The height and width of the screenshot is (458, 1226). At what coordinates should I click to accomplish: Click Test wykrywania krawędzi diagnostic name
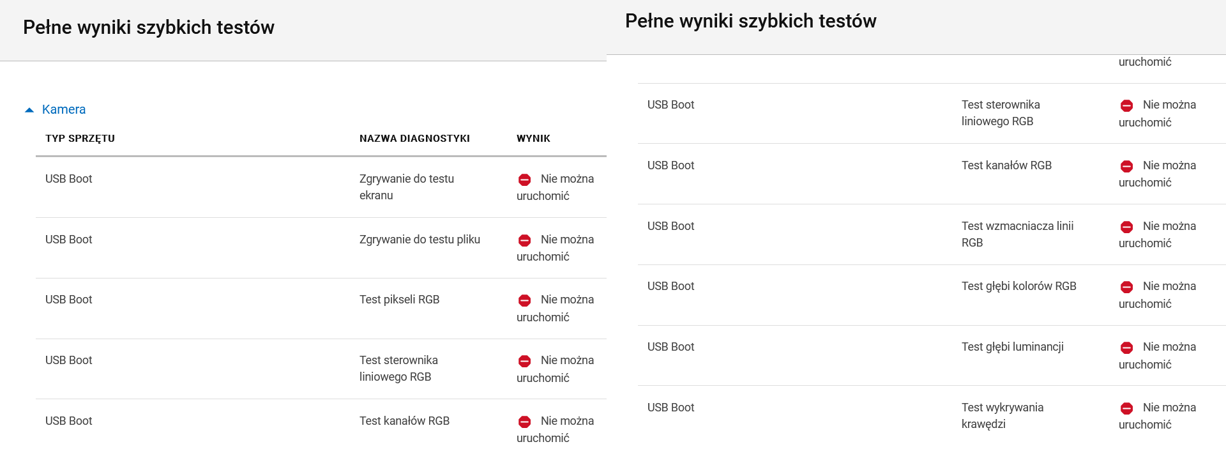pyautogui.click(x=1003, y=416)
